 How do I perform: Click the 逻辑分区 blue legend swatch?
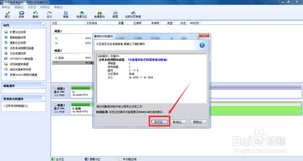pyautogui.click(x=87, y=159)
